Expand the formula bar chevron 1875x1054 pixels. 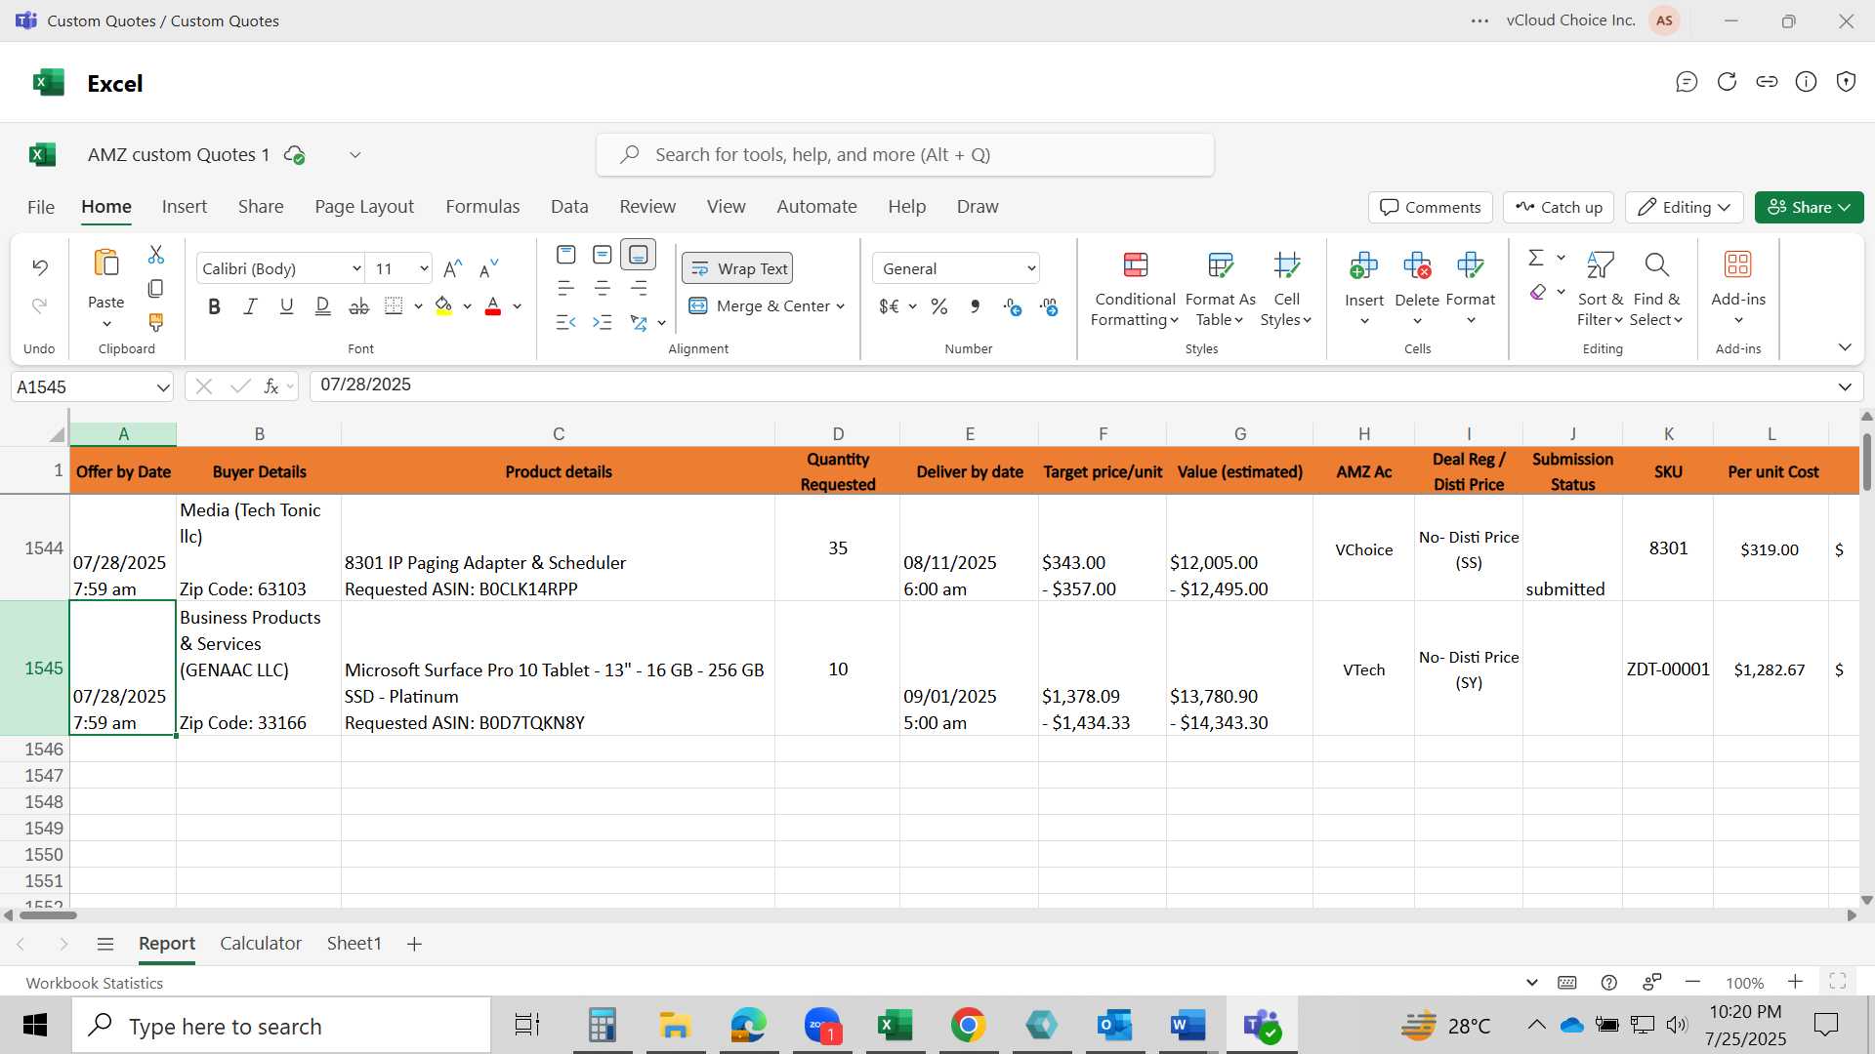(1845, 386)
